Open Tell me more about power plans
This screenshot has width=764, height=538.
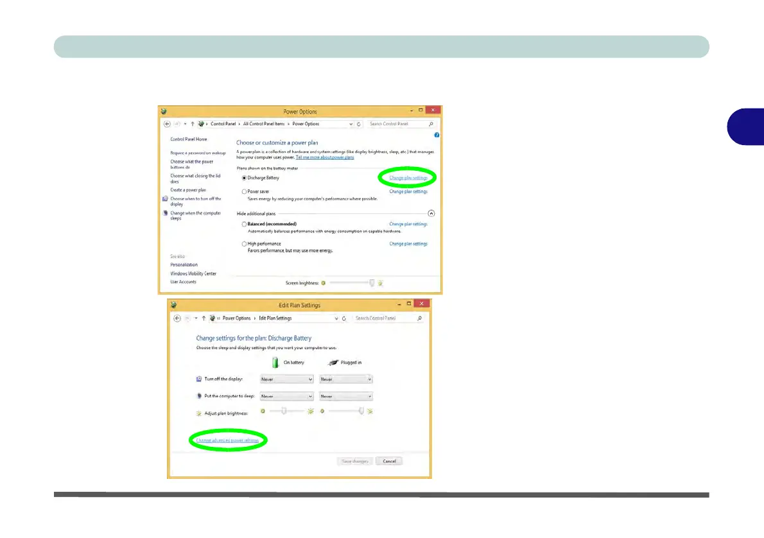[x=325, y=157]
